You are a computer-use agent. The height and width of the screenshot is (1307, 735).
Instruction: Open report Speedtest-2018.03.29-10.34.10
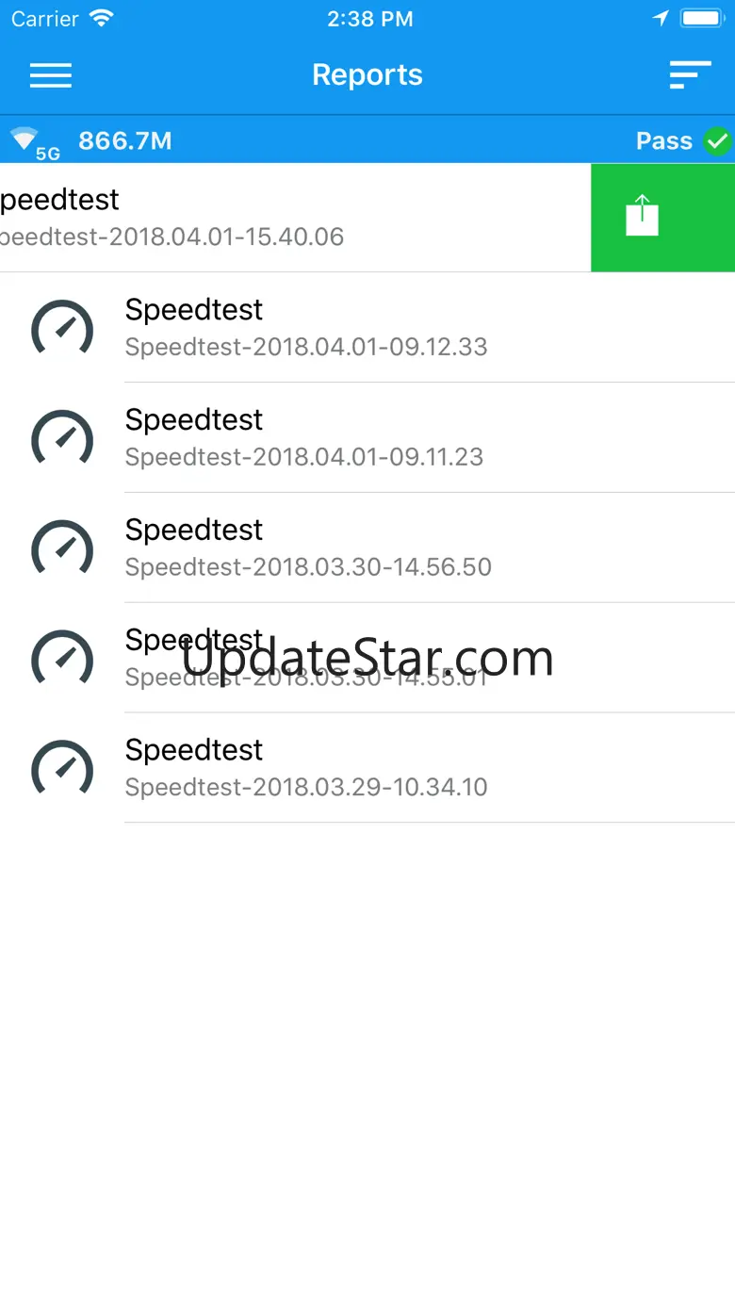tap(306, 768)
